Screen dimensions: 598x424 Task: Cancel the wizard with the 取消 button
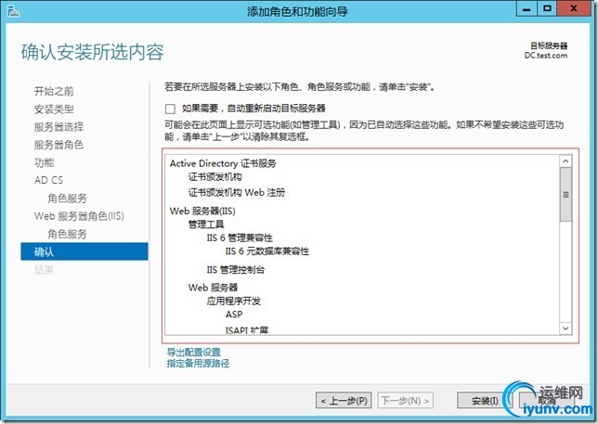pos(547,401)
